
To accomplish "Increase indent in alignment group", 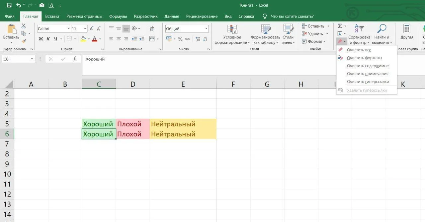I will [142, 39].
